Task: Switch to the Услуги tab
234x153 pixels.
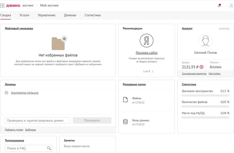Action: (24, 15)
